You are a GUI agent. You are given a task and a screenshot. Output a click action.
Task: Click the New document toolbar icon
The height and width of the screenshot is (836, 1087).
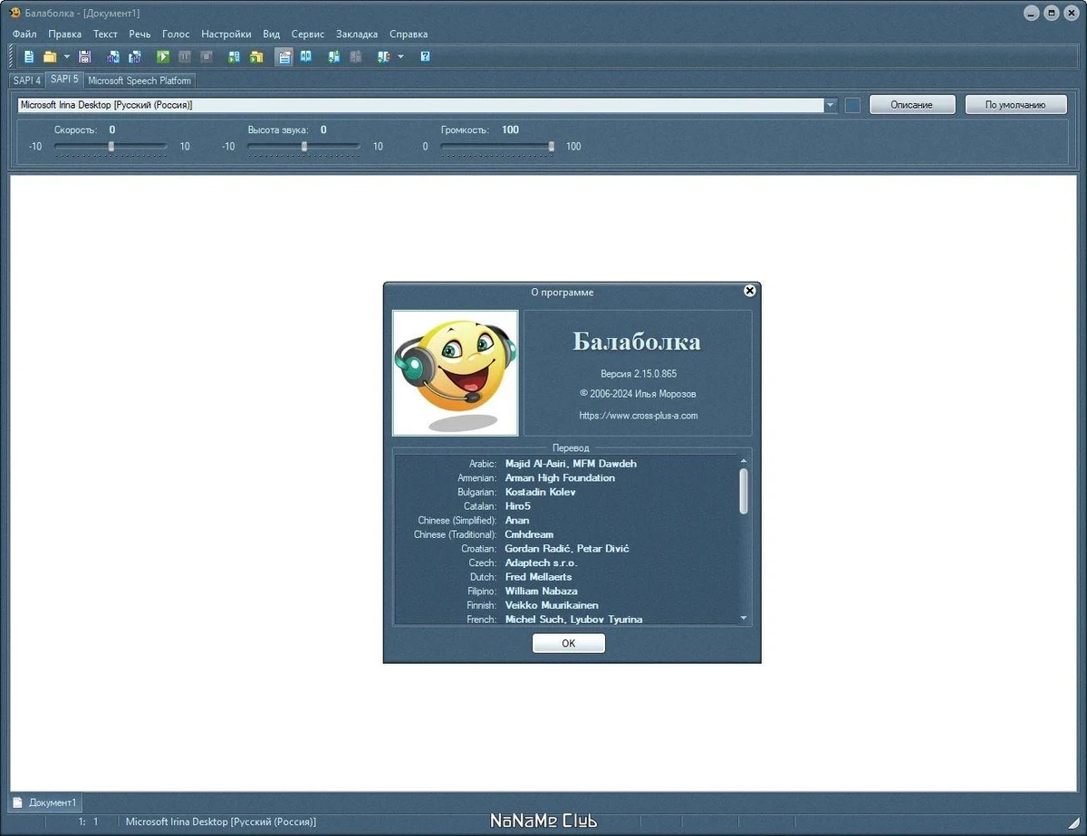pos(29,56)
